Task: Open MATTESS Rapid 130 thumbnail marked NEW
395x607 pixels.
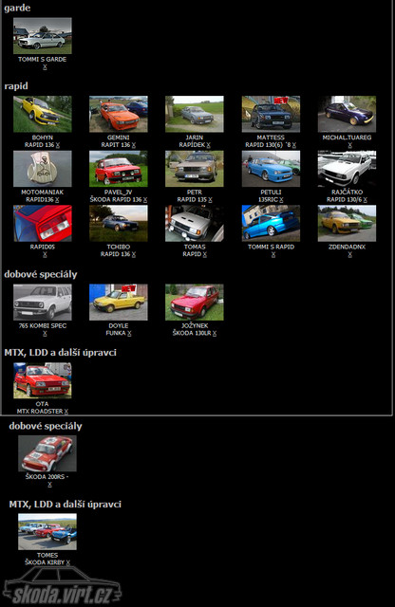Action: pos(271,114)
